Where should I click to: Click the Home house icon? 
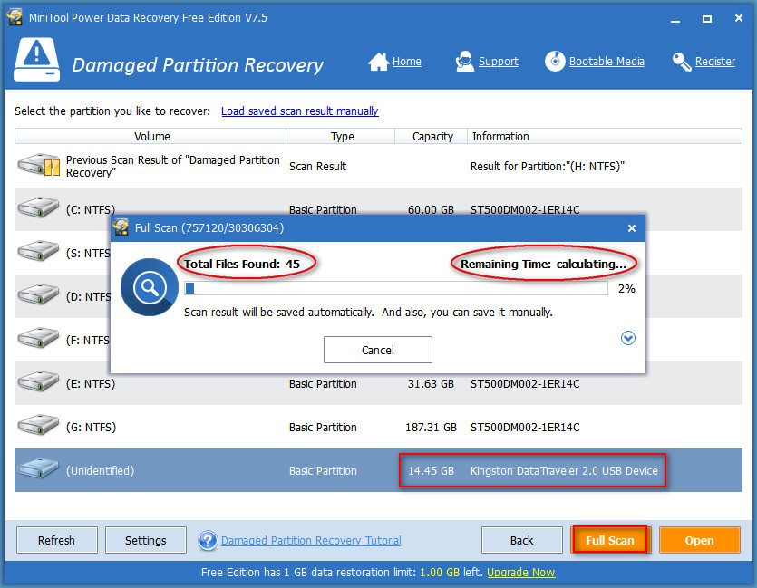(379, 62)
